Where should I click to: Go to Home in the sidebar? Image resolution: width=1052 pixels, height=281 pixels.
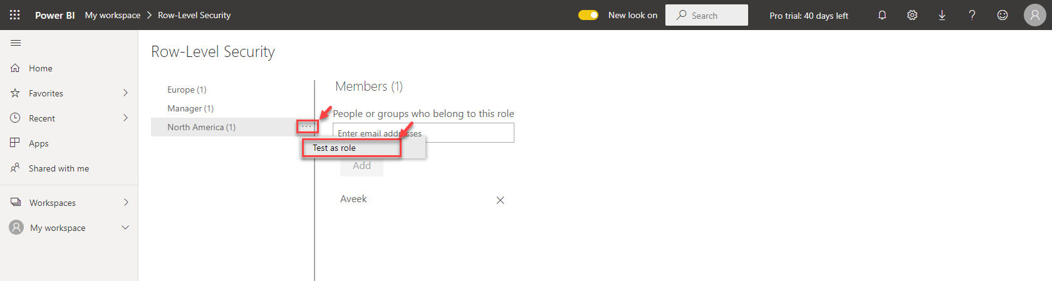(40, 68)
